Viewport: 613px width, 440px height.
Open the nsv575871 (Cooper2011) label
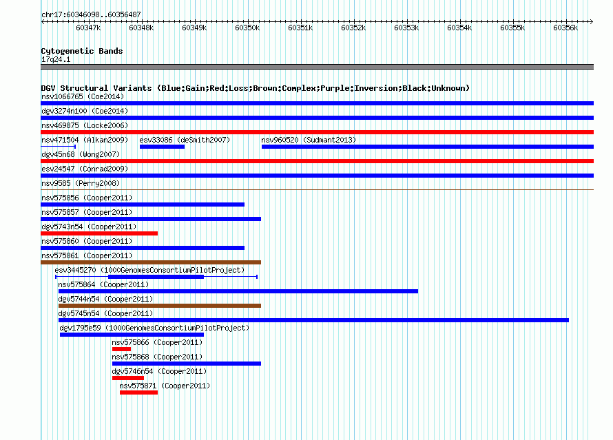pyautogui.click(x=165, y=386)
